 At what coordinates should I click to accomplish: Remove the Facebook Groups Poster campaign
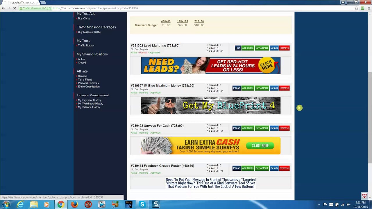pyautogui.click(x=284, y=168)
